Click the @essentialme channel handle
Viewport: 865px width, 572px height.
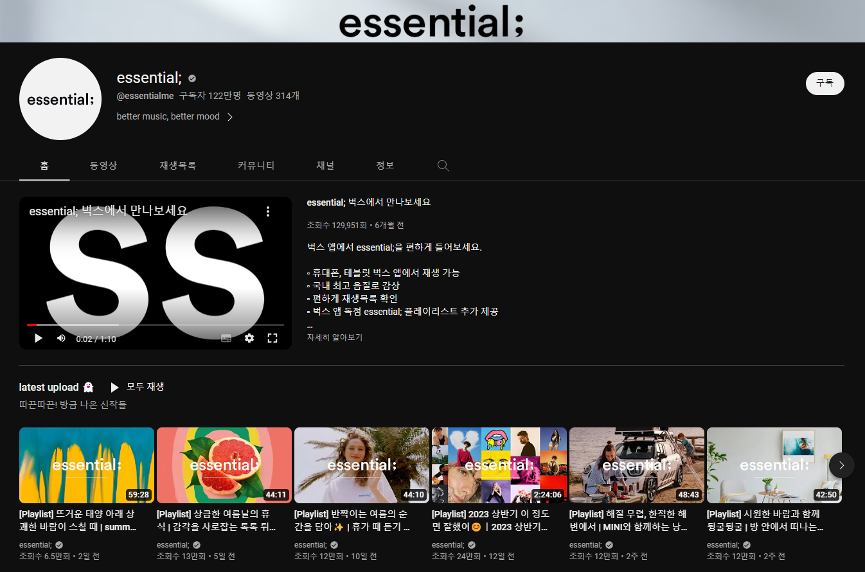coord(145,96)
